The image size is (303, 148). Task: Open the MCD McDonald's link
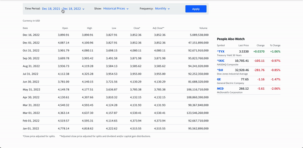pos(220,89)
